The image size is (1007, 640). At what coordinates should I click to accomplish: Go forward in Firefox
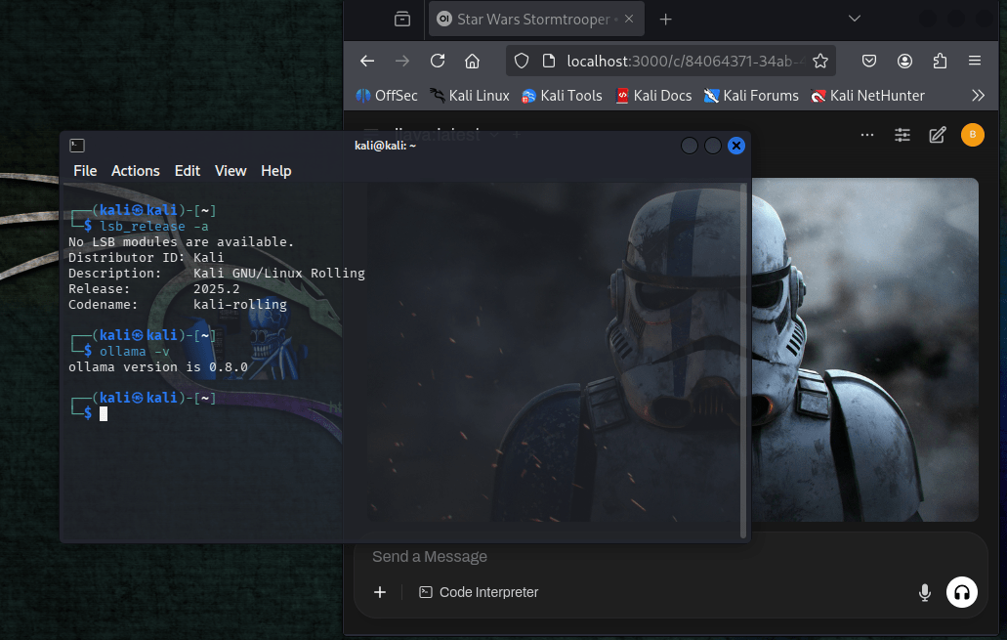[402, 61]
